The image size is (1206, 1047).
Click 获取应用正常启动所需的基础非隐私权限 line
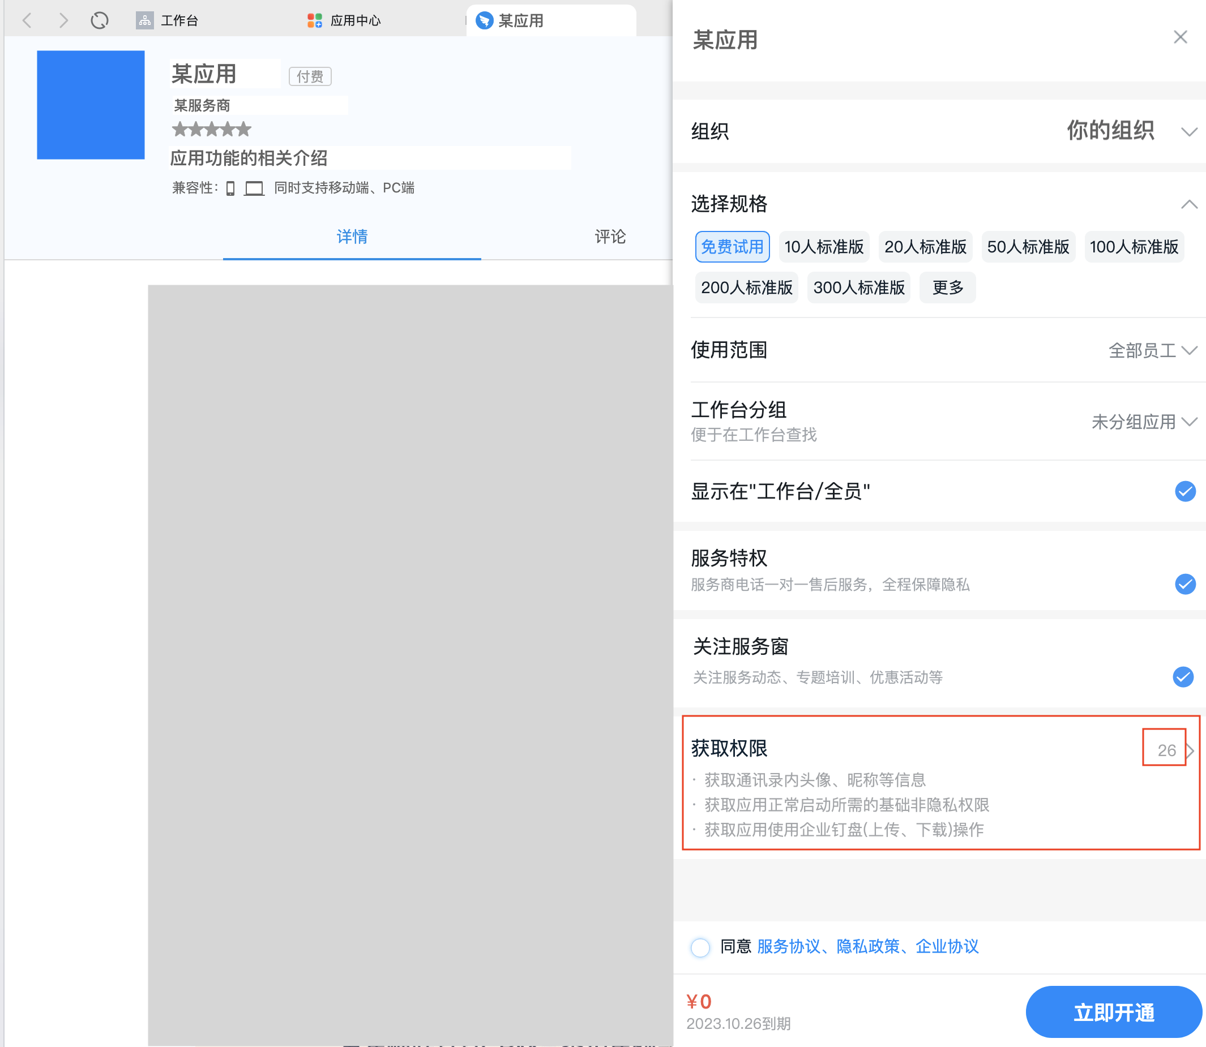[x=847, y=805]
